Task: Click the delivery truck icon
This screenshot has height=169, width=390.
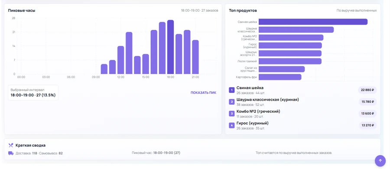Action: tap(11, 153)
